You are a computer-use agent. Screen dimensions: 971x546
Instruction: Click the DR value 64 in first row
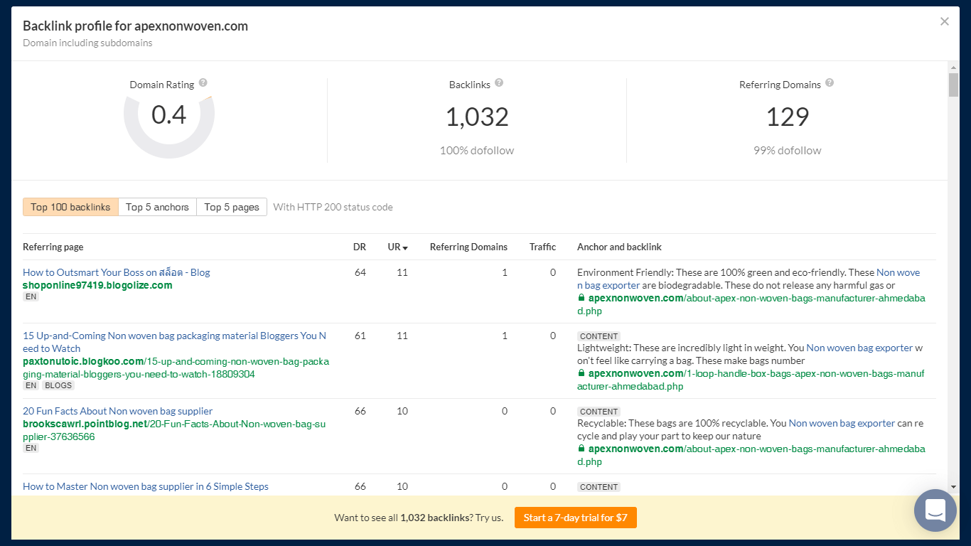360,272
